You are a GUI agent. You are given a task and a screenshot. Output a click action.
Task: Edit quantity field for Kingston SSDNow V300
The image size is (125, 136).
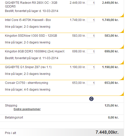click(x=91, y=36)
